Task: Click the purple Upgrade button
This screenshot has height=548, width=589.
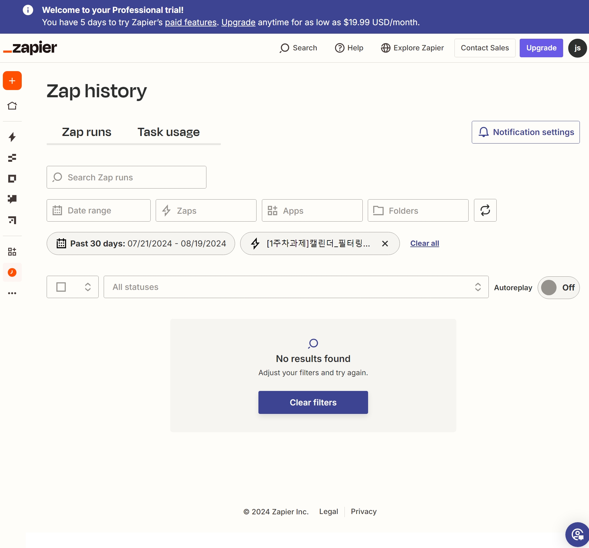Action: click(x=541, y=48)
